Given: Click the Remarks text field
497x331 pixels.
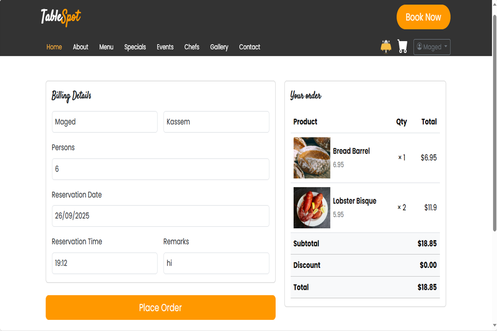Looking at the screenshot, I should 216,263.
